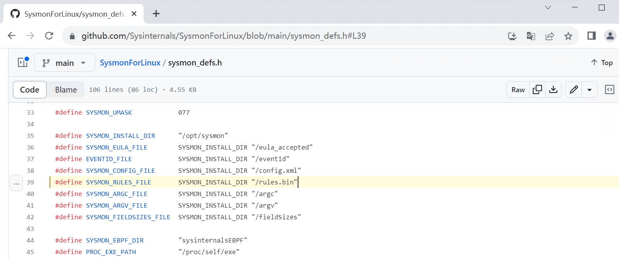Image resolution: width=619 pixels, height=258 pixels.
Task: Switch to the Blame view tab
Action: tap(66, 89)
